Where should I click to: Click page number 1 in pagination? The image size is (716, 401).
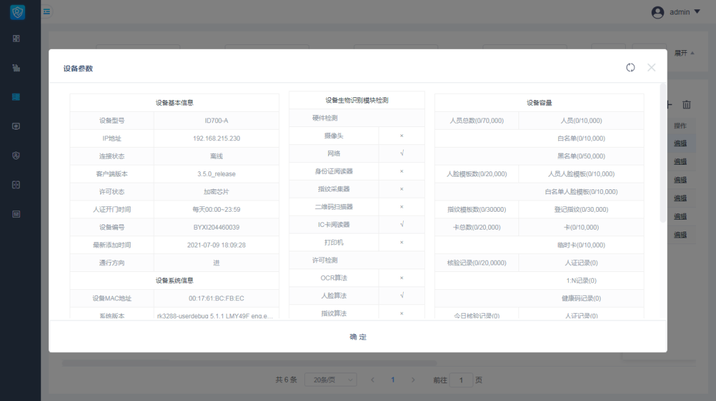(392, 379)
